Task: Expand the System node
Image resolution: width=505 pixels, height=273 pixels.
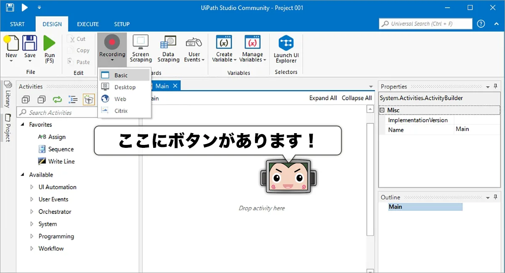Action: (x=32, y=224)
